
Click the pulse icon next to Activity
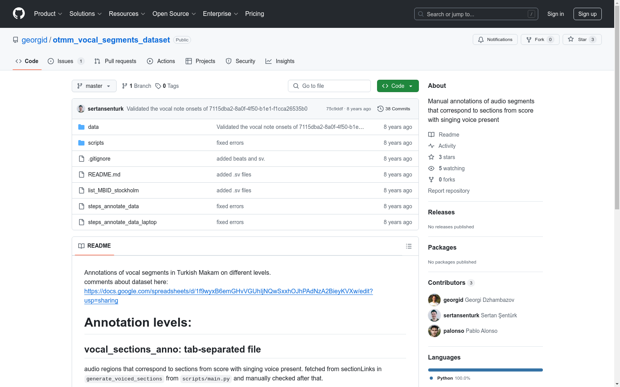[x=431, y=146]
